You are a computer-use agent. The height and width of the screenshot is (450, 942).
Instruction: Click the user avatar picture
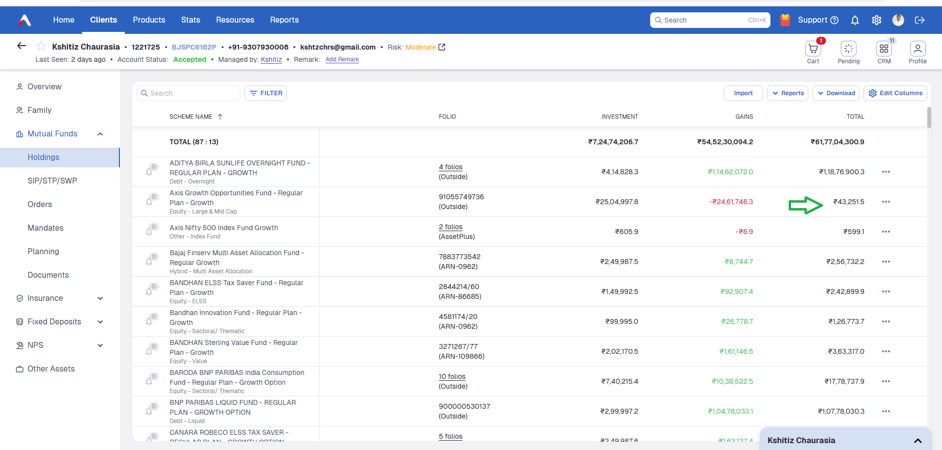click(898, 20)
